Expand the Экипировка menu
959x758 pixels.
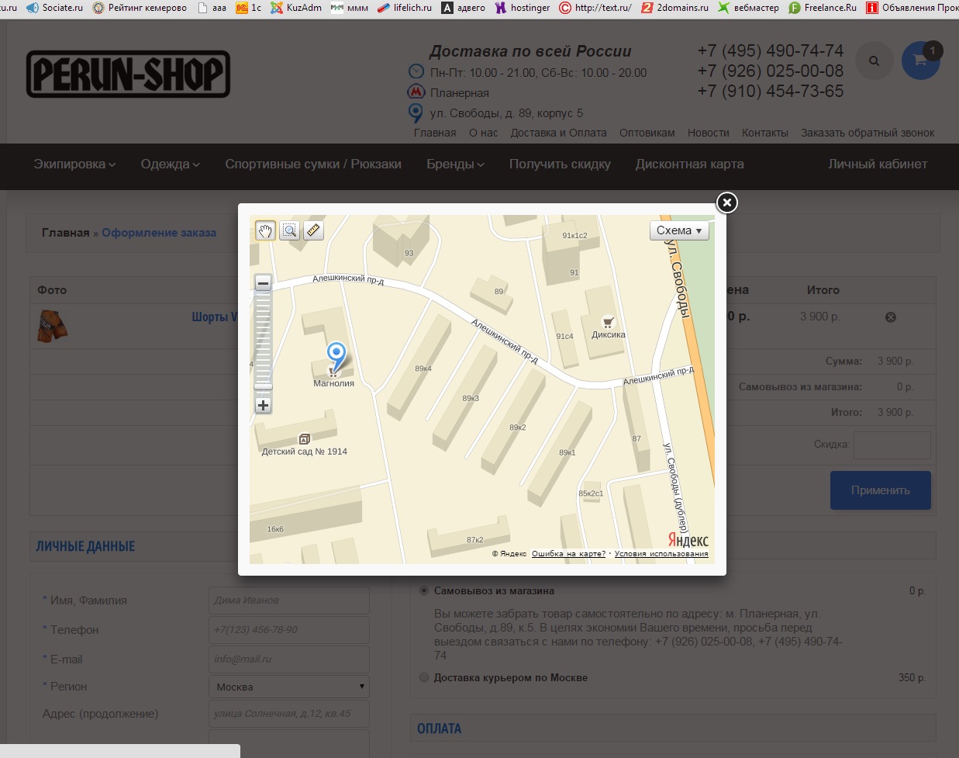pos(74,164)
